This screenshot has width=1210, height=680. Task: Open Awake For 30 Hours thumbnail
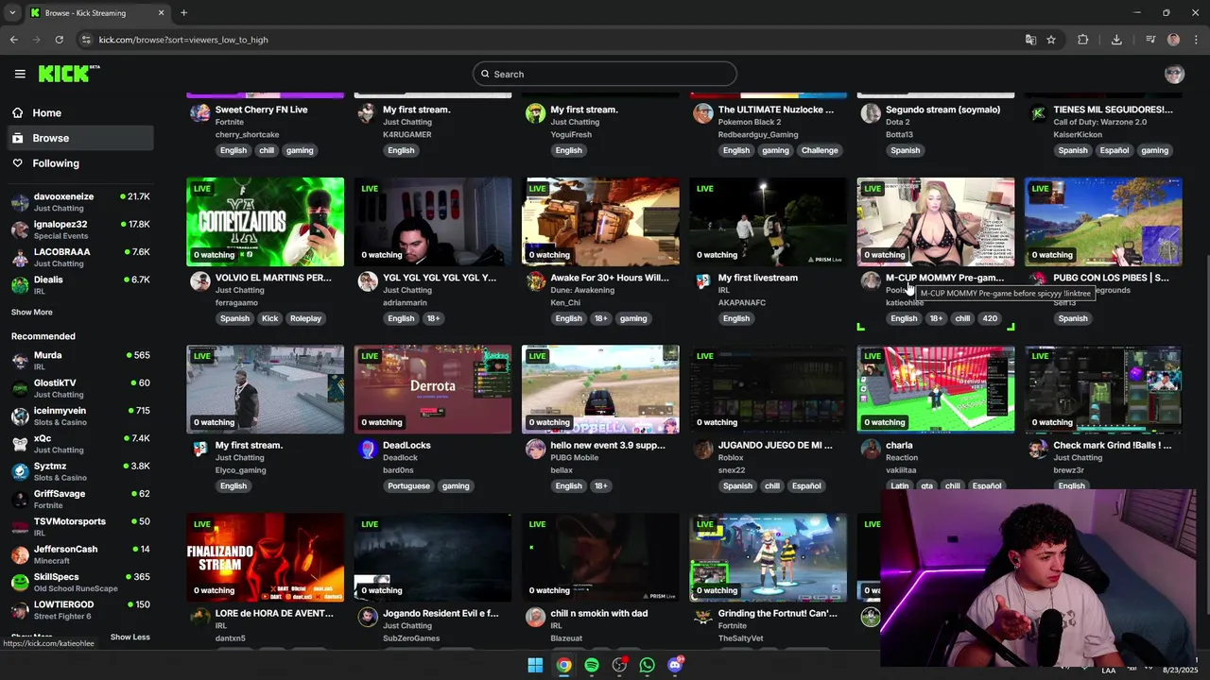click(x=600, y=222)
